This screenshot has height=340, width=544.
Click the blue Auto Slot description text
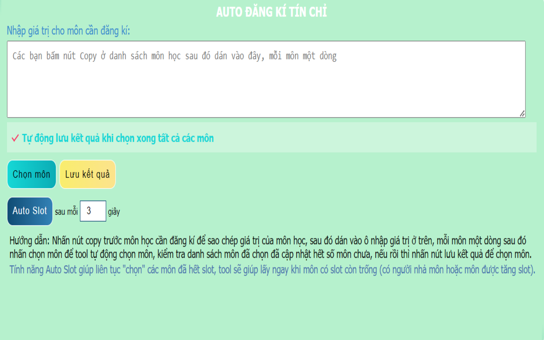(x=272, y=270)
